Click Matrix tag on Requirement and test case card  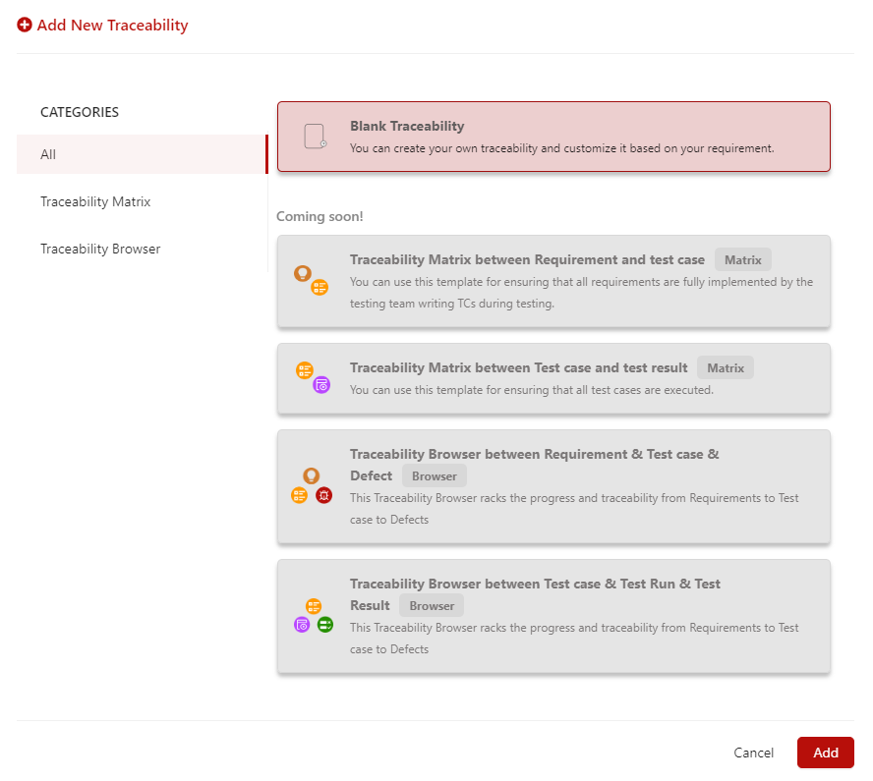742,259
